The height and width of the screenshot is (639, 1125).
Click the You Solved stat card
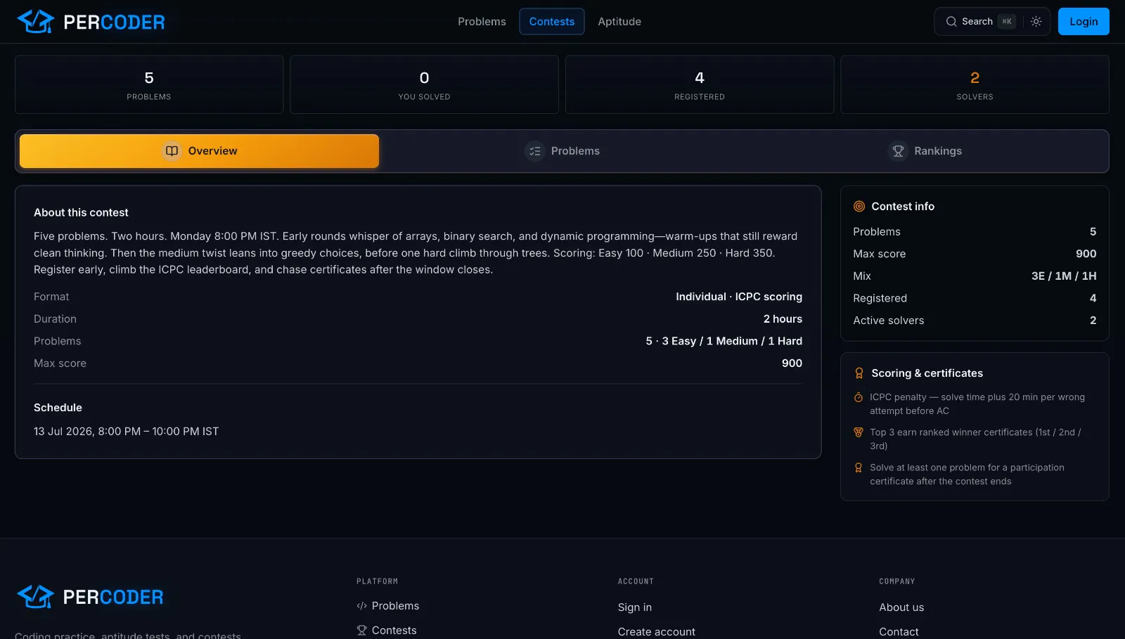(424, 84)
